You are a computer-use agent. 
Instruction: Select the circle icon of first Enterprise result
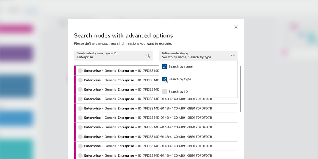point(80,70)
